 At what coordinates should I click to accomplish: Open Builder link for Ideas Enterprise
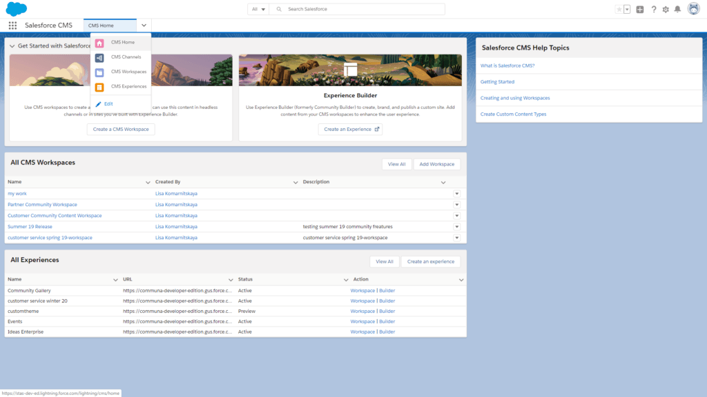tap(387, 332)
